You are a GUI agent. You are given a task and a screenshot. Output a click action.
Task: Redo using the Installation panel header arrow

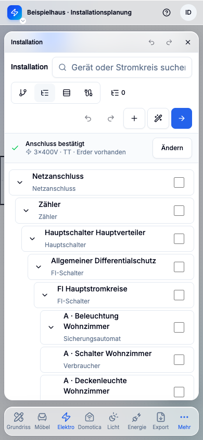(169, 42)
